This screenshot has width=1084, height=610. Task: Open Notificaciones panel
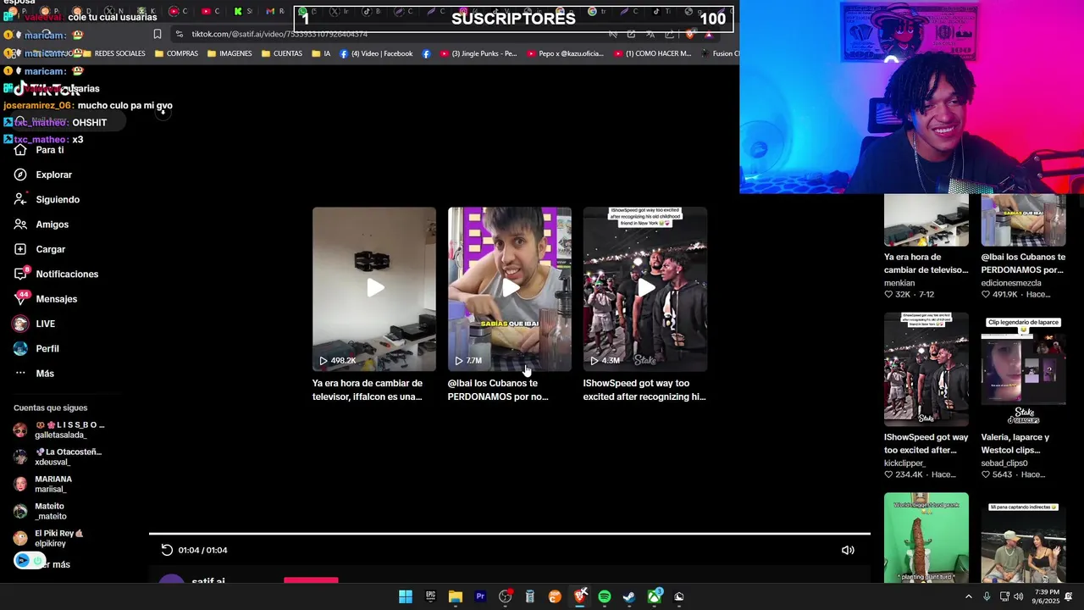(57, 274)
